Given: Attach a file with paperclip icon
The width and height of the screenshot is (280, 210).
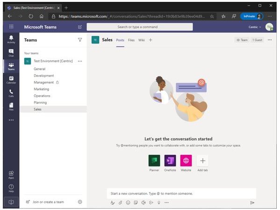Looking at the screenshot, I should pos(120,203).
